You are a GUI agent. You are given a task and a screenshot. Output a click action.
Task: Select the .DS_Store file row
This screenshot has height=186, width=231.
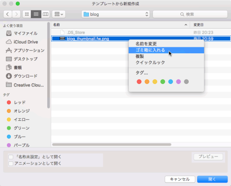coord(141,33)
